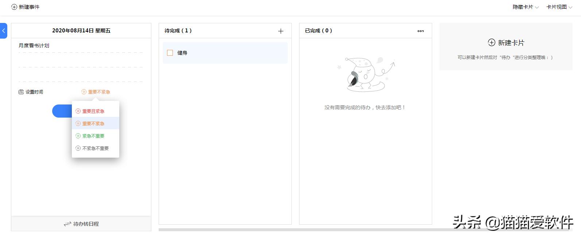581x237 pixels.
Task: Click the 新建卡片 label
Action: pyautogui.click(x=511, y=43)
